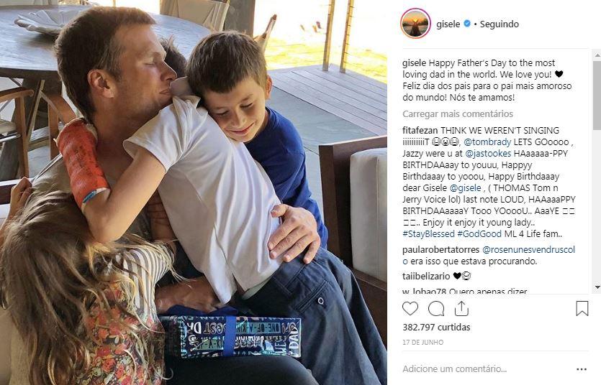
Task: Open the gisele profile picture avatar
Action: [415, 24]
